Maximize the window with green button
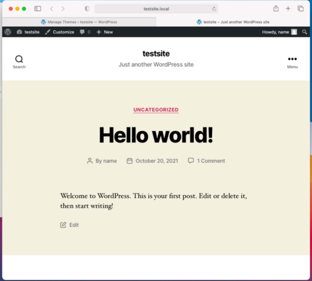Viewport: 312px width, 281px height. (x=24, y=9)
